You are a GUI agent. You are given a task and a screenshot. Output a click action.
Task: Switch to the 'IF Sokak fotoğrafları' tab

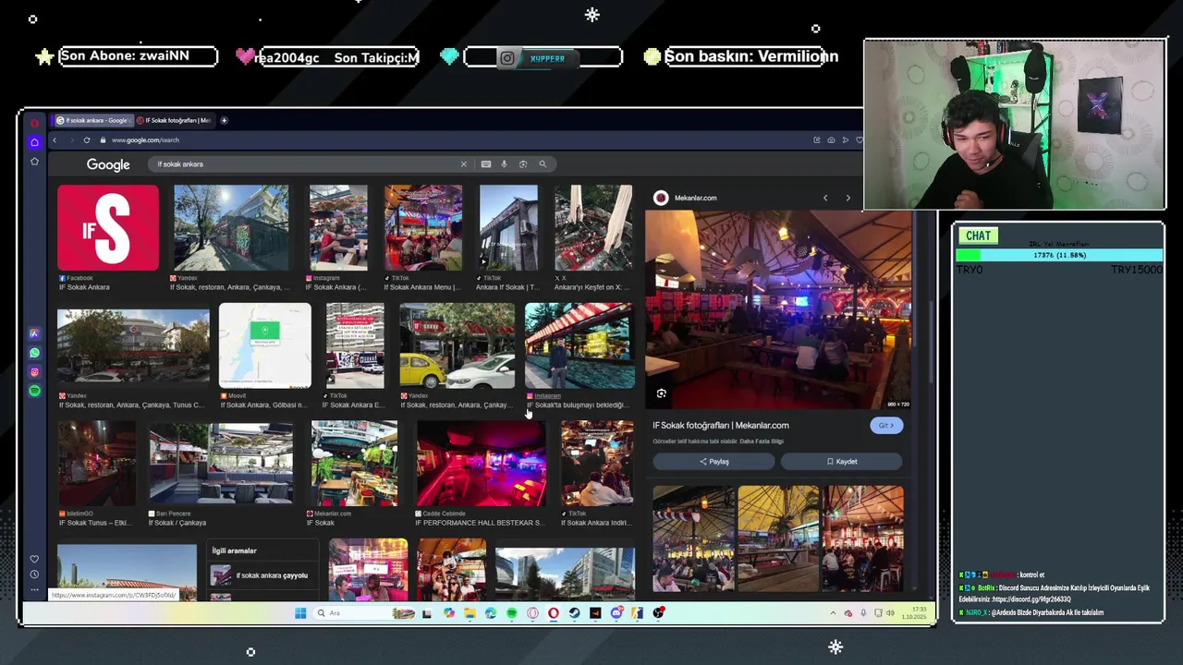pyautogui.click(x=176, y=120)
